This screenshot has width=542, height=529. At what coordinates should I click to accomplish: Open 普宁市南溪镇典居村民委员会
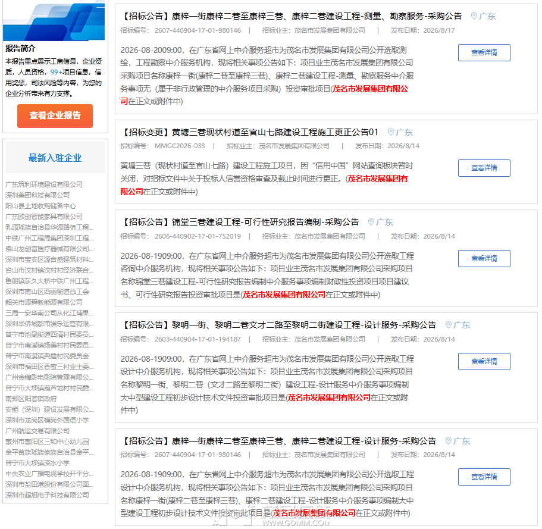click(x=48, y=356)
